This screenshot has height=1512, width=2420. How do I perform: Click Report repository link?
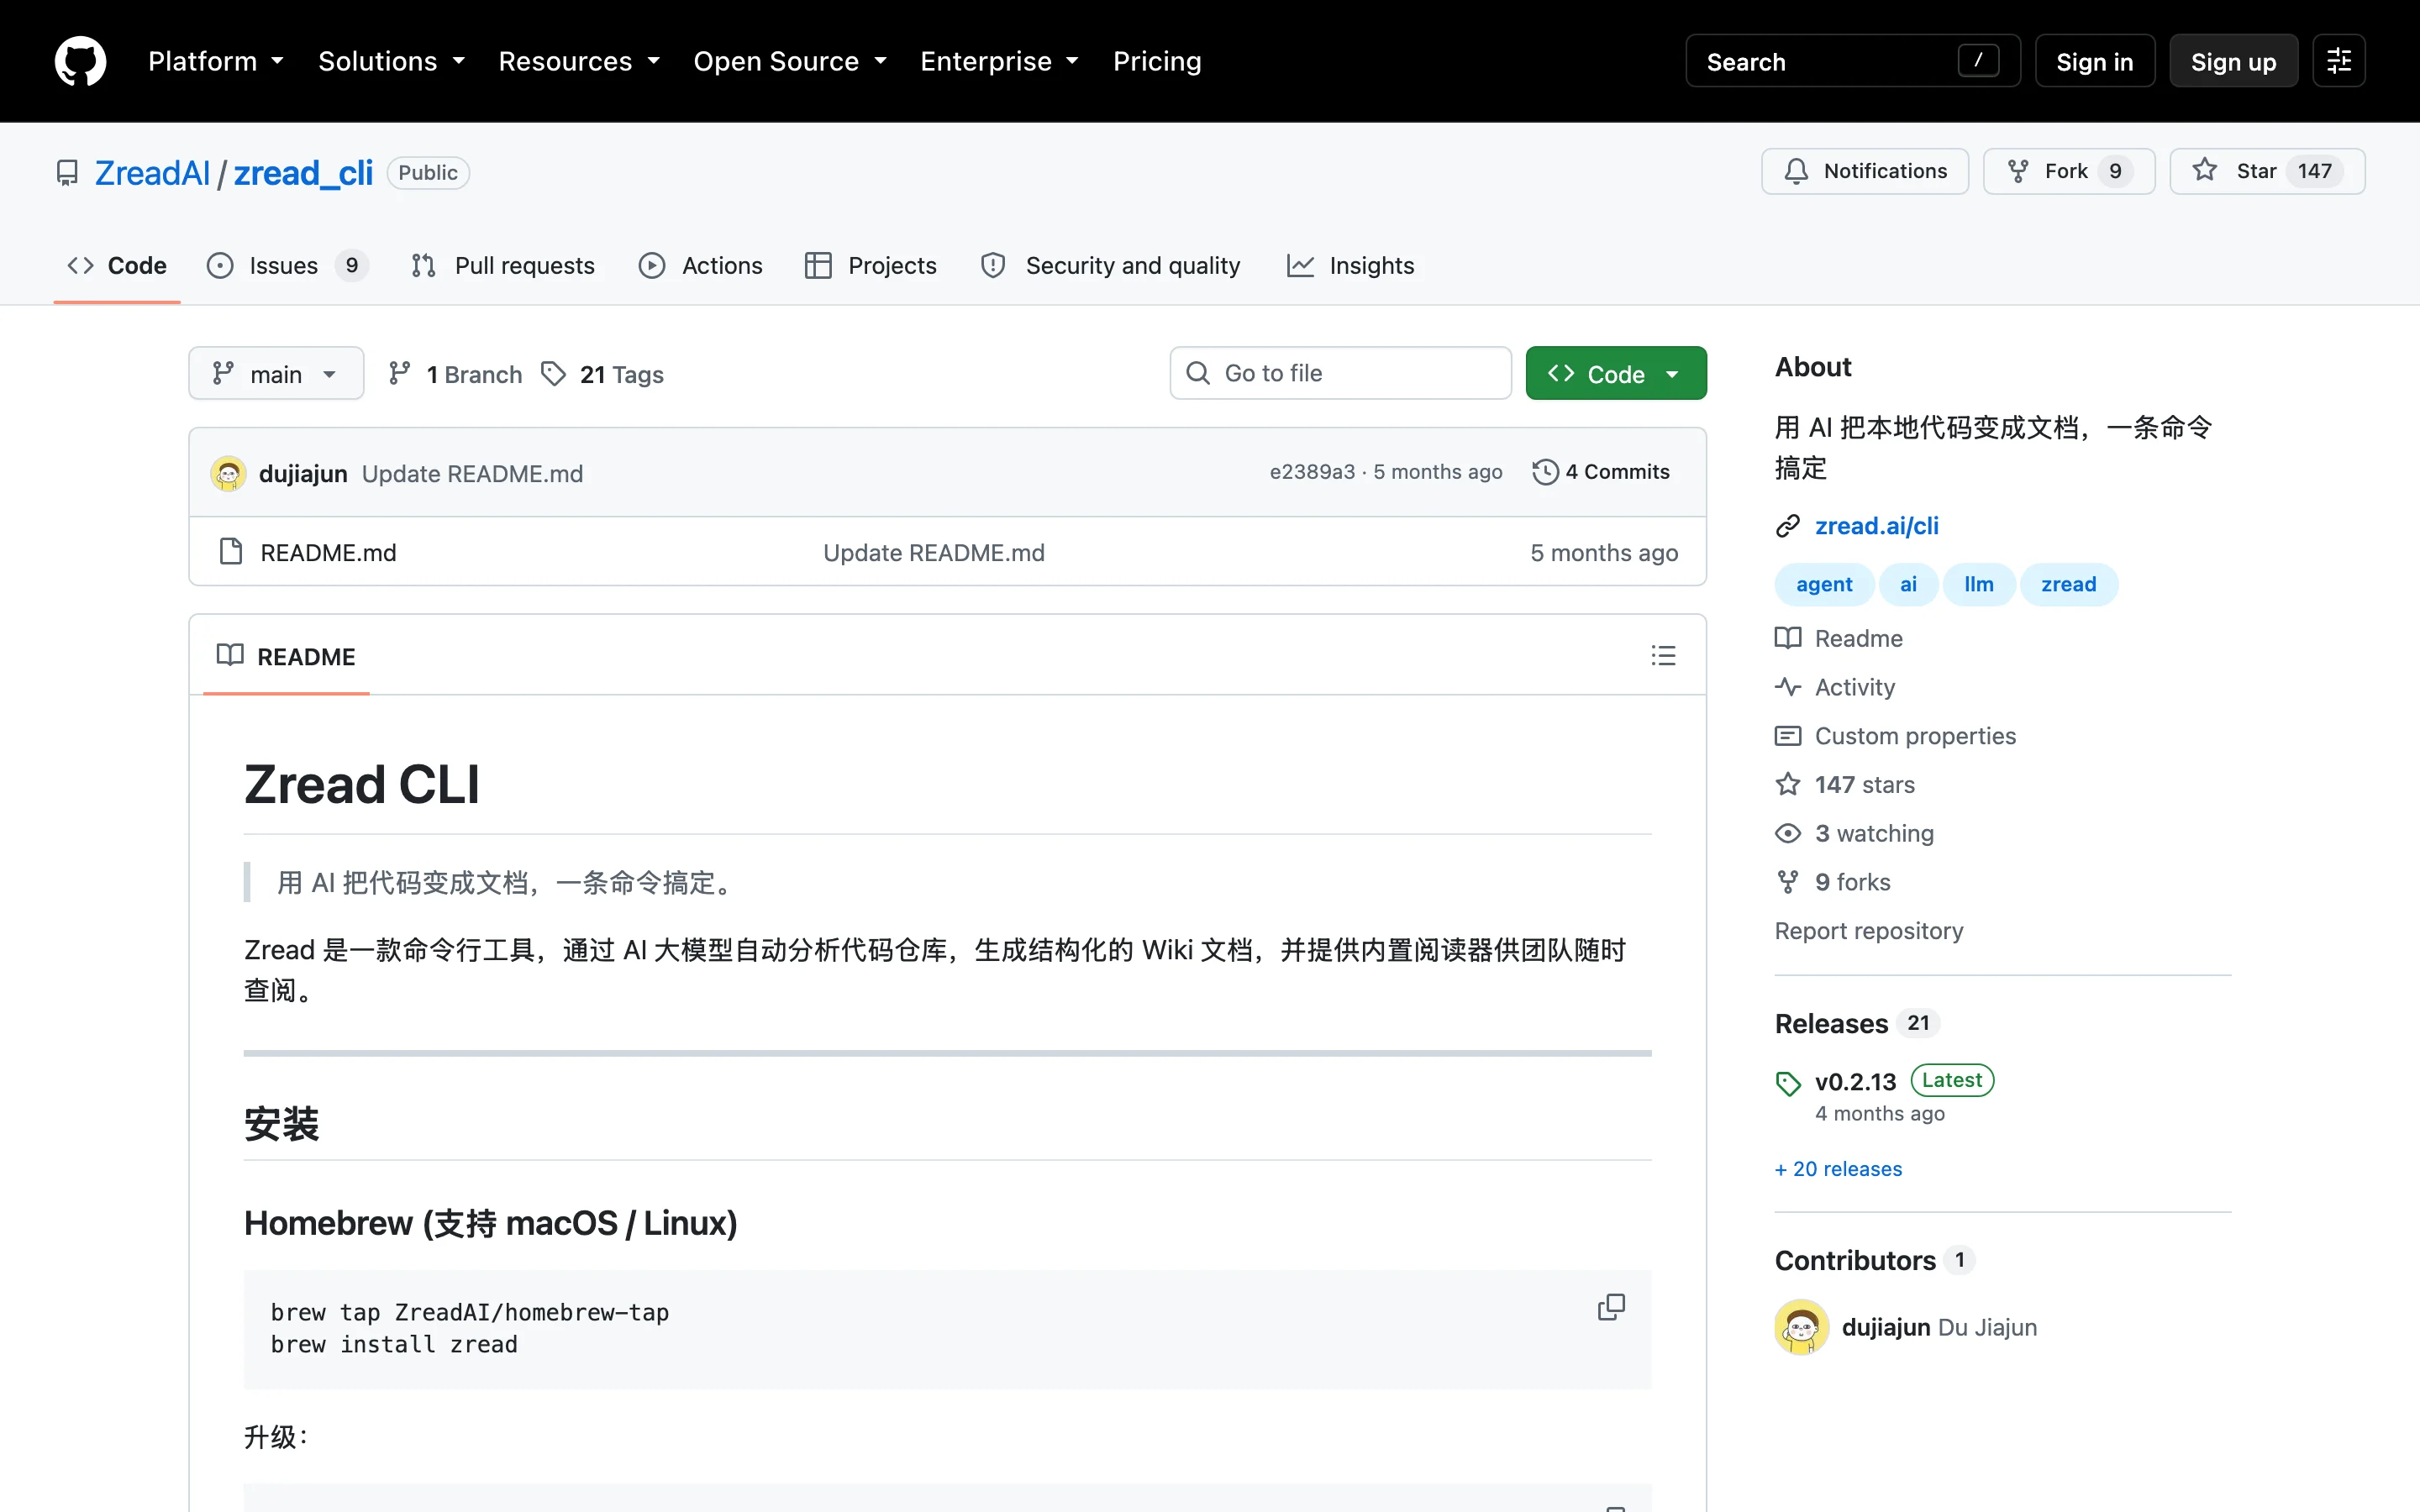[1869, 931]
